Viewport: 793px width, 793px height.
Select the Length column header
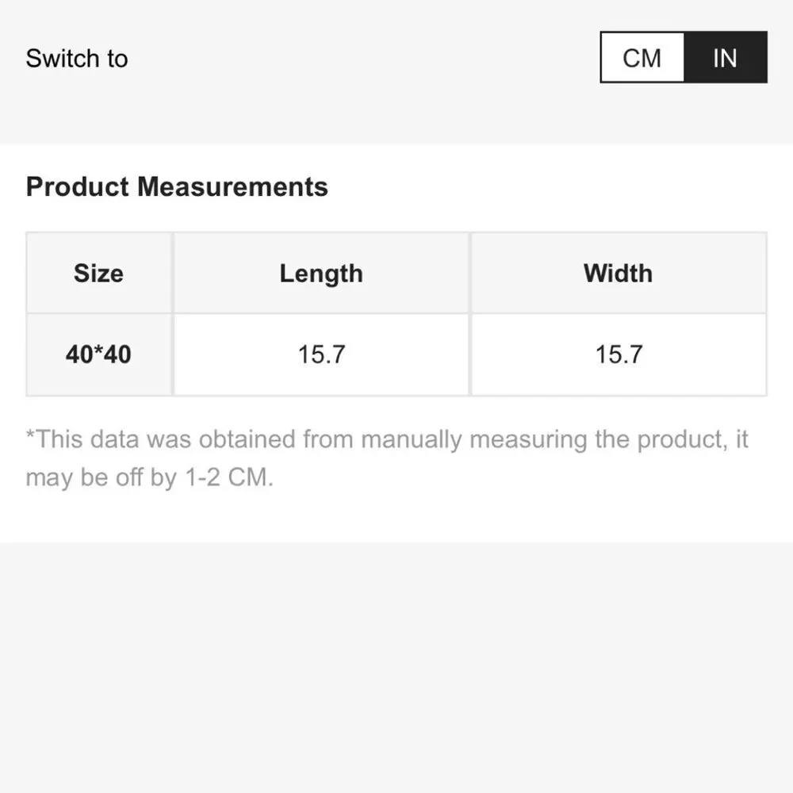point(321,273)
